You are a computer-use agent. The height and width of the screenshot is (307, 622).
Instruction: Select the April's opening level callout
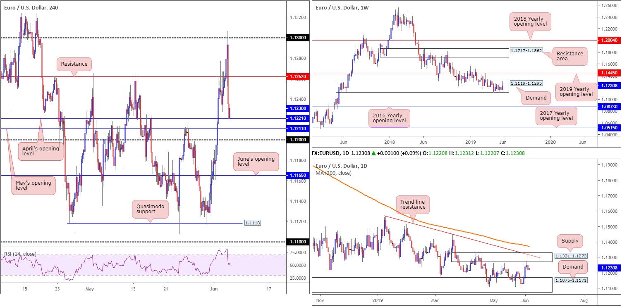tap(41, 151)
